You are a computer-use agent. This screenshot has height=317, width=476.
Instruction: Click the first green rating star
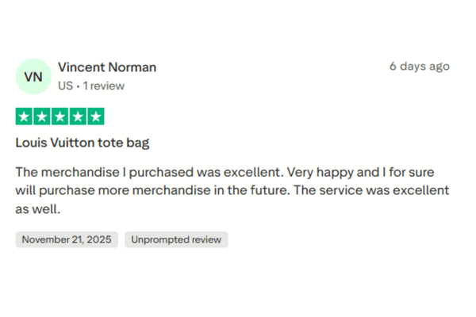click(x=24, y=116)
